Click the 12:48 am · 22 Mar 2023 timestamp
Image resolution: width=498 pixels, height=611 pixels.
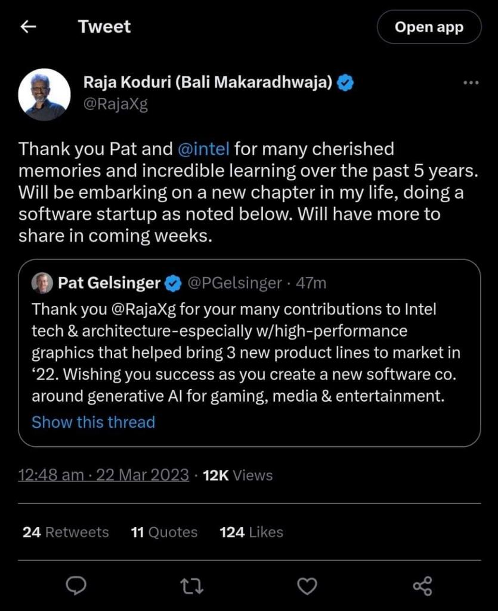tap(104, 476)
